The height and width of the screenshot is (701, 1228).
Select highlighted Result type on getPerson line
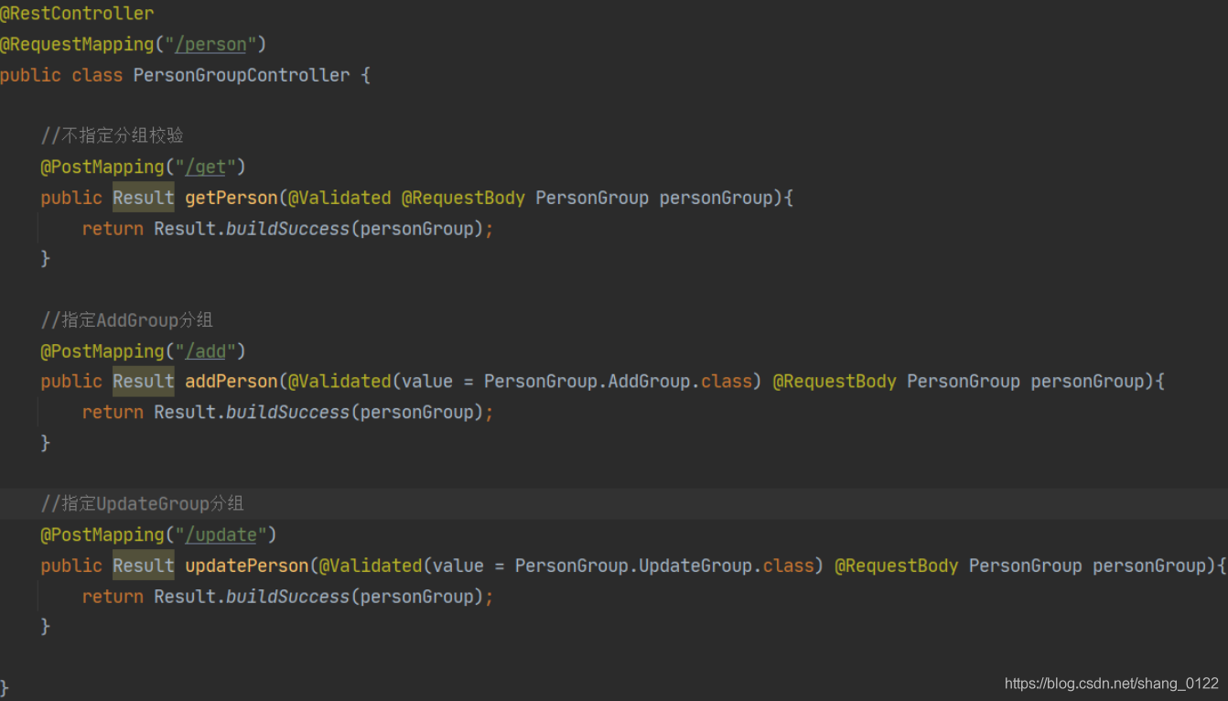coord(144,198)
